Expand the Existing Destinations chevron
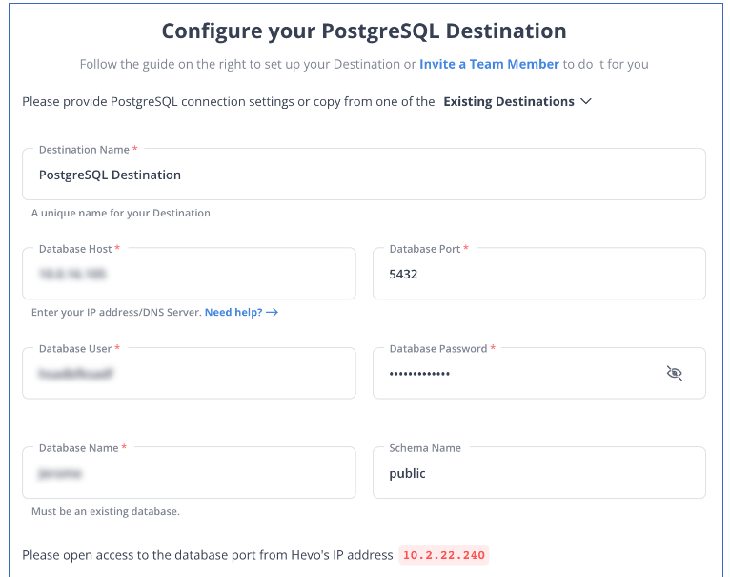730x577 pixels. coord(586,101)
